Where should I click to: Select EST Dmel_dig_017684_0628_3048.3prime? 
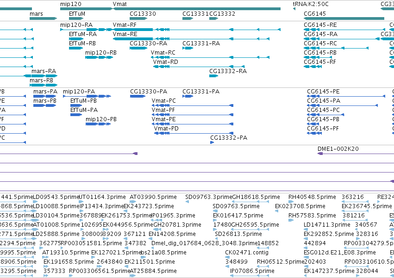(204, 244)
